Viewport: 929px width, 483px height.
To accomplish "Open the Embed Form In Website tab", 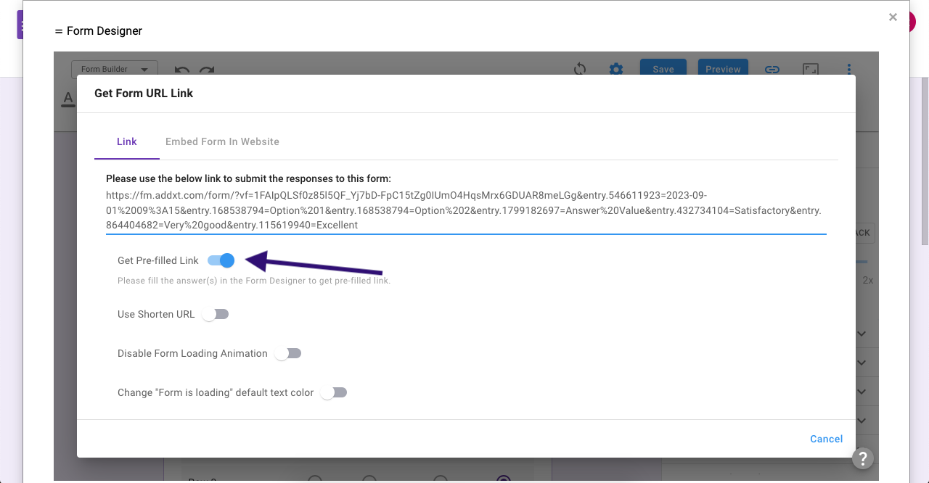I will (222, 141).
